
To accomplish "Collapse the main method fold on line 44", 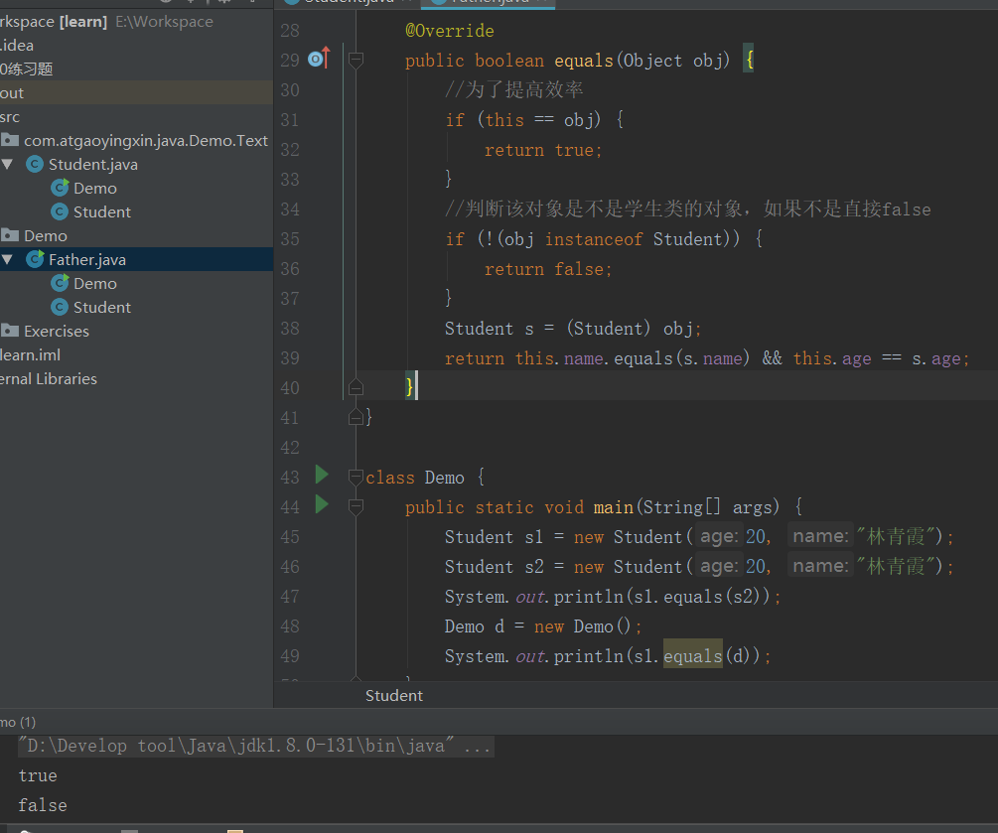I will point(356,506).
